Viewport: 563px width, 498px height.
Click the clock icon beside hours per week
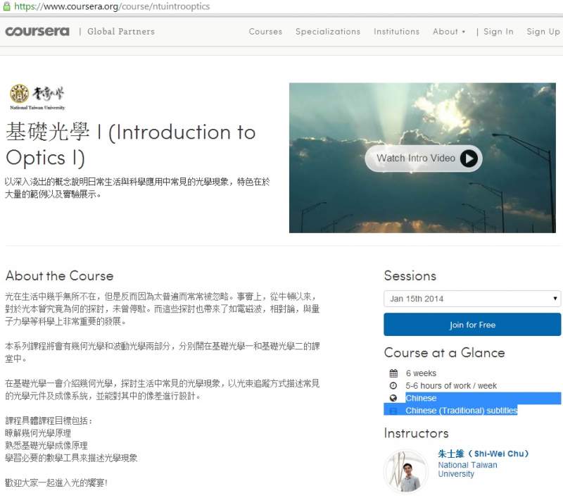point(393,385)
